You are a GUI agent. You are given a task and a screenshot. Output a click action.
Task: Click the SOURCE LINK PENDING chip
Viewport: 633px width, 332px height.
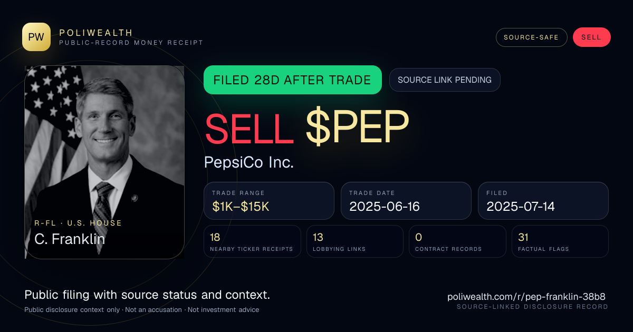click(445, 80)
